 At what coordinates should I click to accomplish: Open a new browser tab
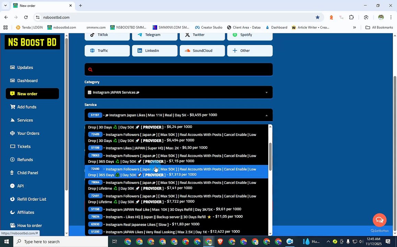tap(81, 5)
